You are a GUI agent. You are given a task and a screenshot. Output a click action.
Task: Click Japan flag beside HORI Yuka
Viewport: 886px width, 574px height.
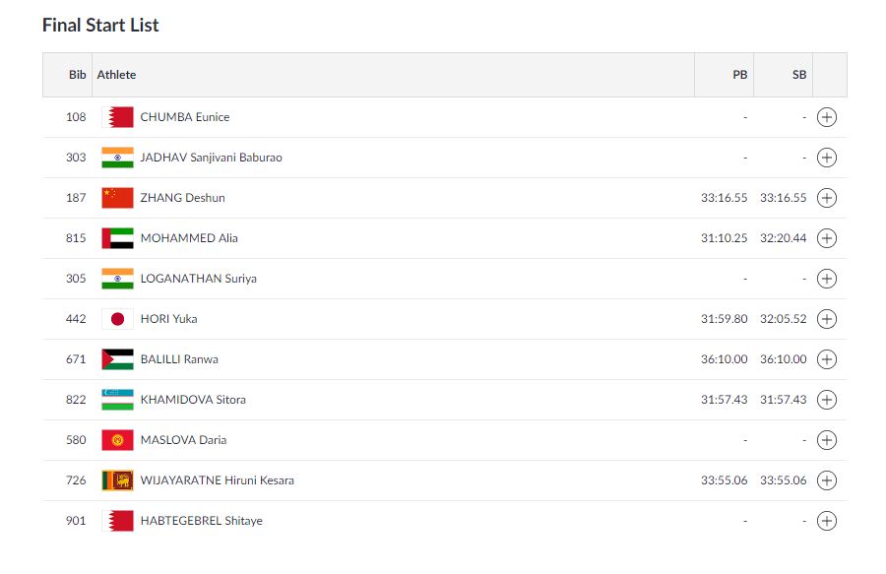(x=117, y=319)
